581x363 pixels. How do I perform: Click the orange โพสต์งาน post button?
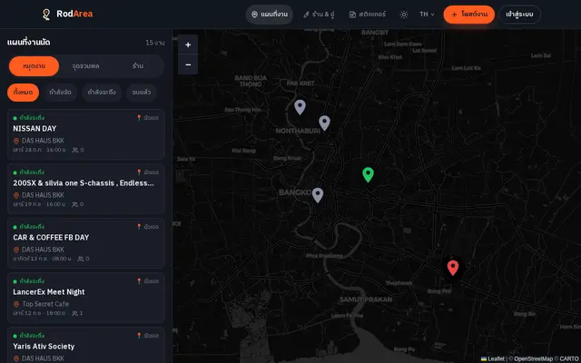pos(469,15)
